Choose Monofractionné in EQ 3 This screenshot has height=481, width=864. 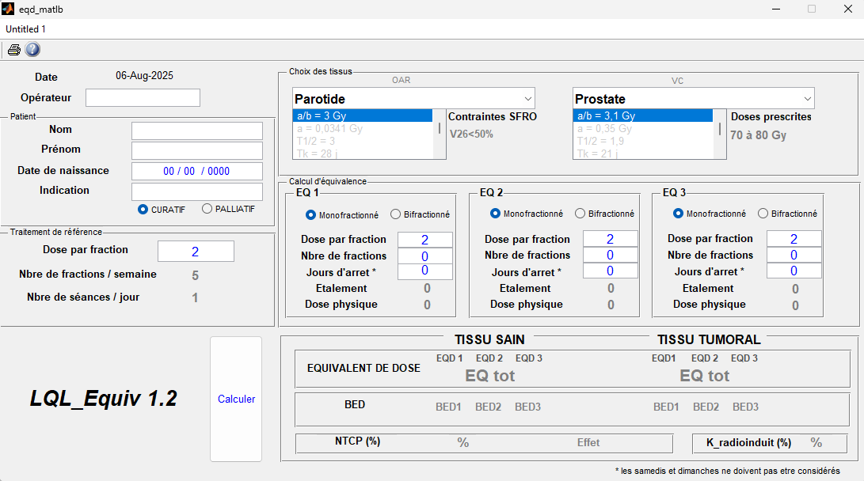tap(678, 213)
